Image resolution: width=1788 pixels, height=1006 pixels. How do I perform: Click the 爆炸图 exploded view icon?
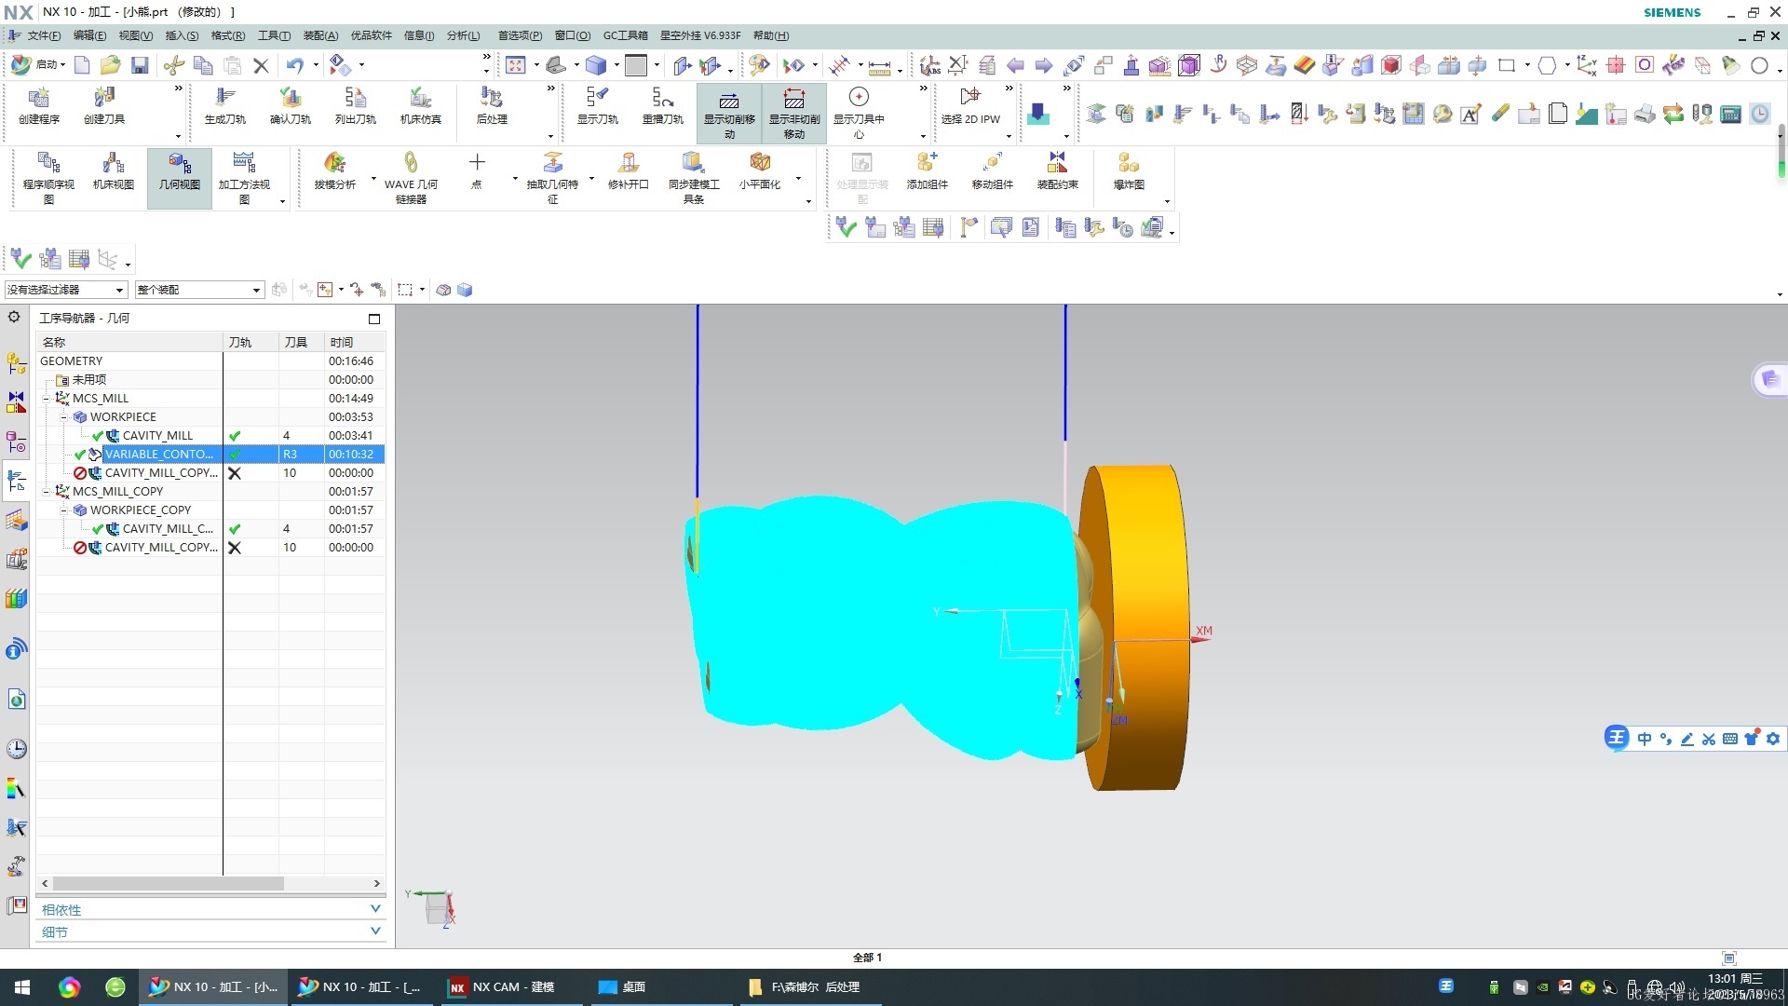tap(1129, 171)
